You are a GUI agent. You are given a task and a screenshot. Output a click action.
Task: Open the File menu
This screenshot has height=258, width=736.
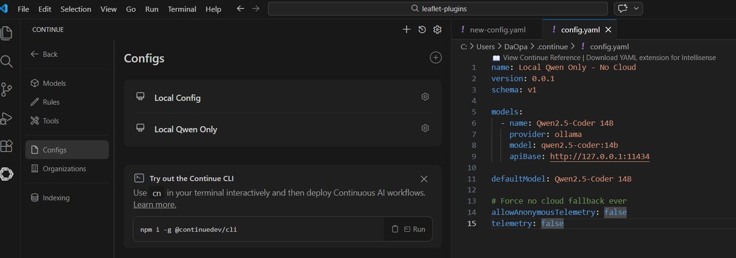(x=23, y=9)
